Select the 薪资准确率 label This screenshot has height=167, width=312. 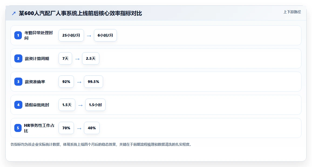pyautogui.click(x=35, y=82)
